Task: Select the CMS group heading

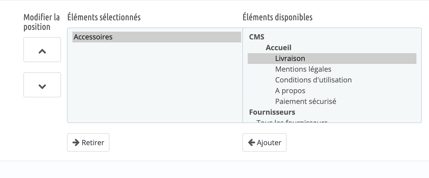Action: pos(257,37)
